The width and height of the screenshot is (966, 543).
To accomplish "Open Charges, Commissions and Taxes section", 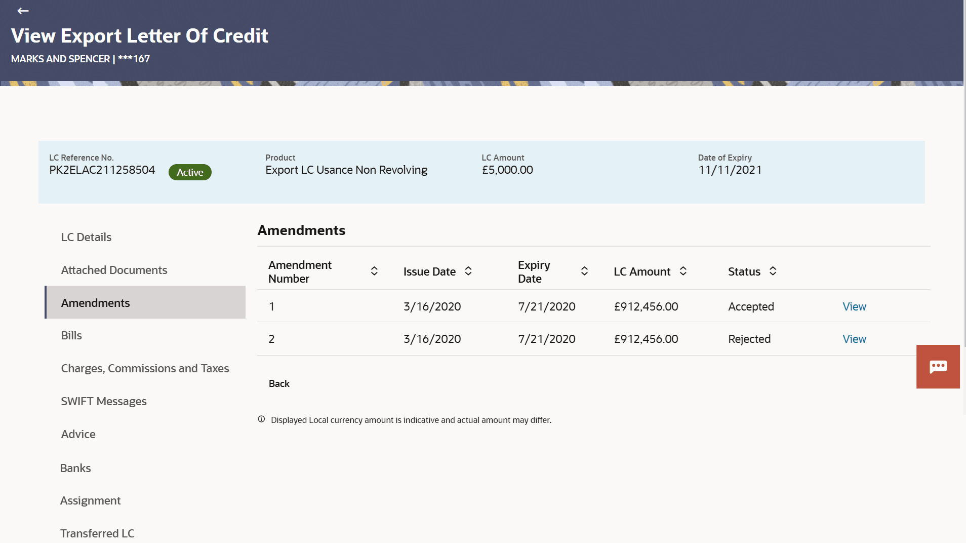I will (145, 368).
